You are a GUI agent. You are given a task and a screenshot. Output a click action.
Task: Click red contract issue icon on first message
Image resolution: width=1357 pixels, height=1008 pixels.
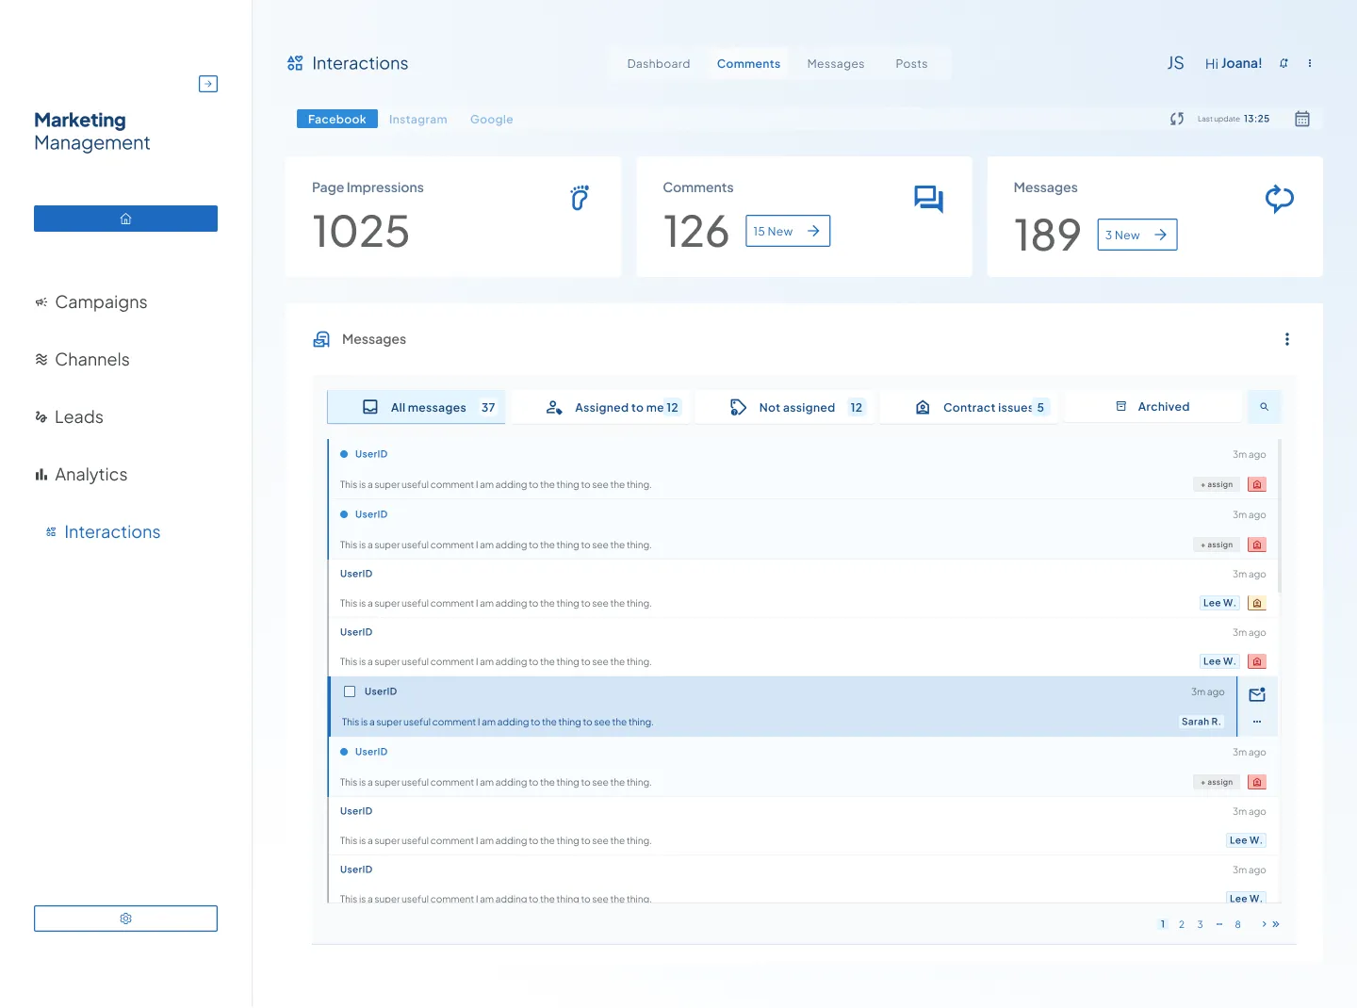pyautogui.click(x=1257, y=484)
